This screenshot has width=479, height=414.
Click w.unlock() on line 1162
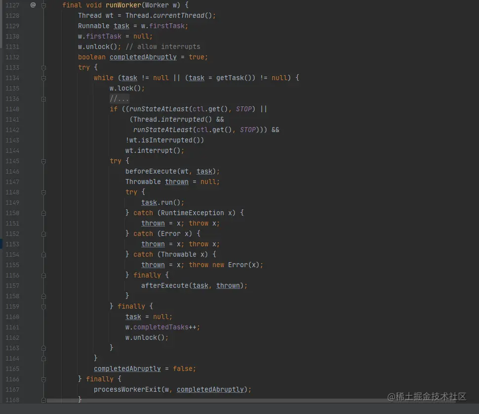(147, 338)
